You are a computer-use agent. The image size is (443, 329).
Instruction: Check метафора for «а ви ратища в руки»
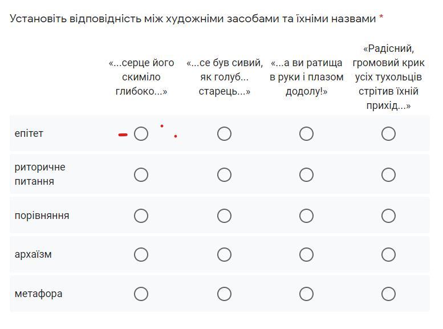pos(307,294)
